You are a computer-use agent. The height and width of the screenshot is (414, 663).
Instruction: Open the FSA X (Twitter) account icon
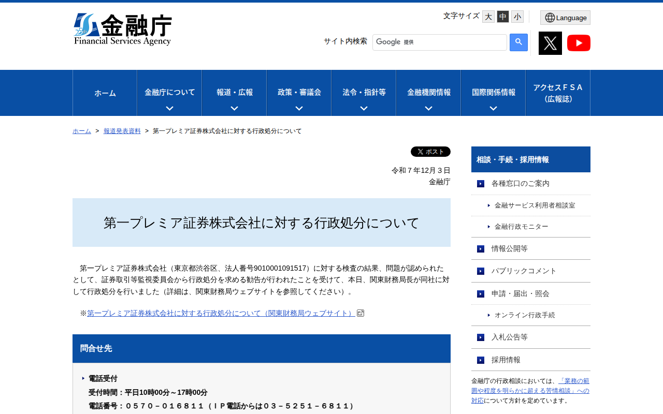(x=550, y=43)
